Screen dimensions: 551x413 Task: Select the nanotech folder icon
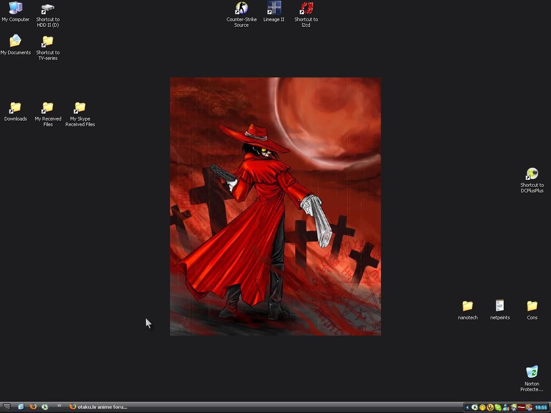467,310
